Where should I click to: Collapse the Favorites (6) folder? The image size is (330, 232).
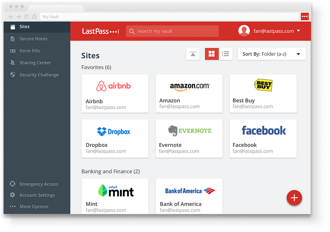coord(96,67)
